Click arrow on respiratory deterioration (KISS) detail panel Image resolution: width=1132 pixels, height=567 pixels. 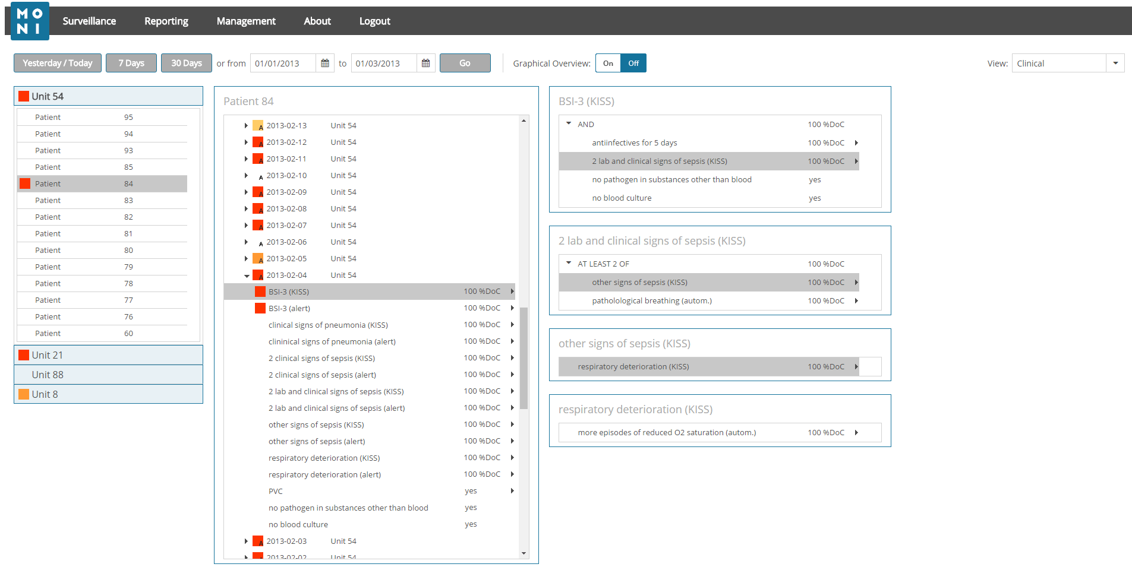[856, 366]
